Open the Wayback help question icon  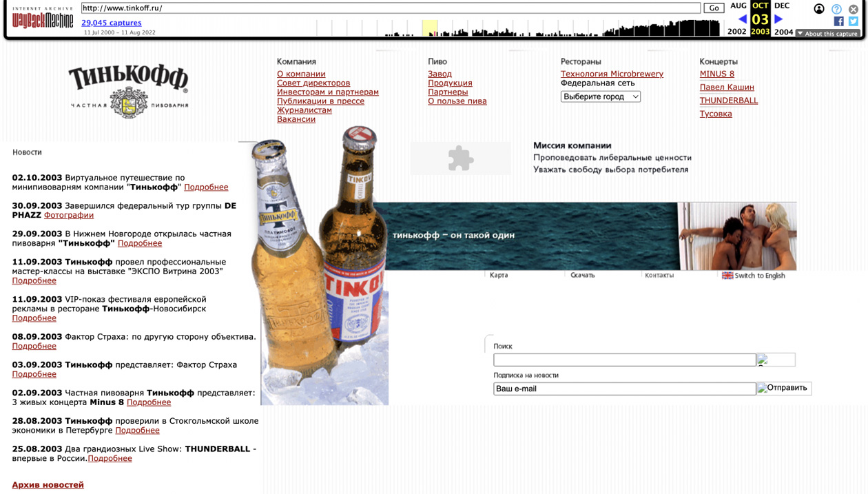point(836,9)
